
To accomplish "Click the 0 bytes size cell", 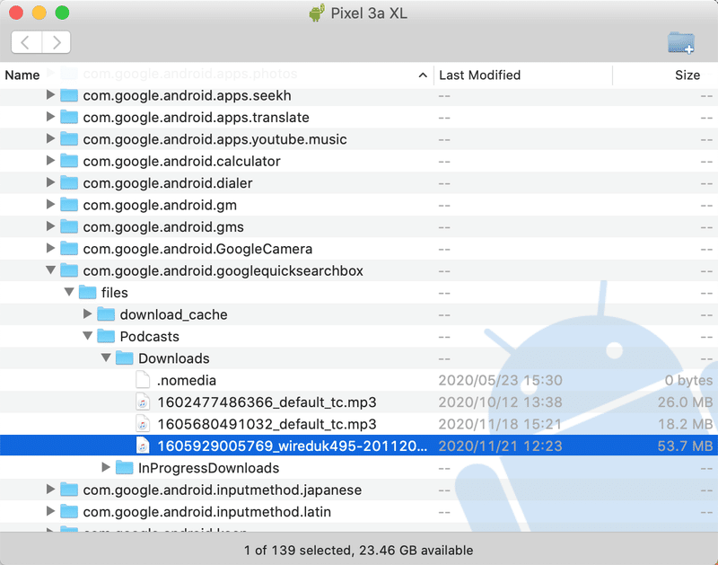I will pos(688,380).
